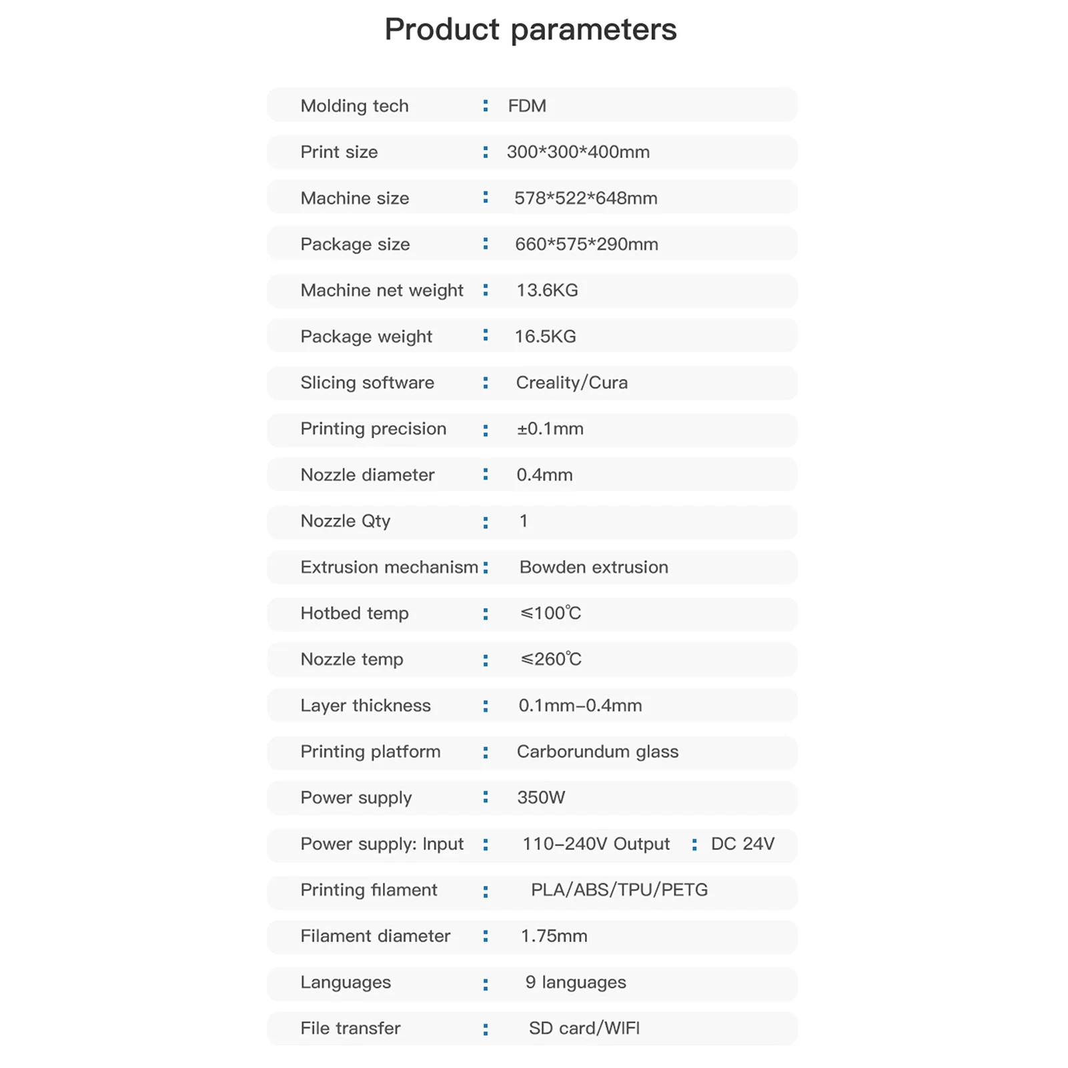
Task: Click the Printing precision label
Action: [x=373, y=429]
